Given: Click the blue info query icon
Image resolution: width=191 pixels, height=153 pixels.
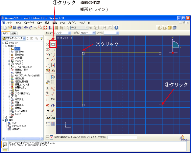Looking at the screenshot, I should tap(116, 28).
